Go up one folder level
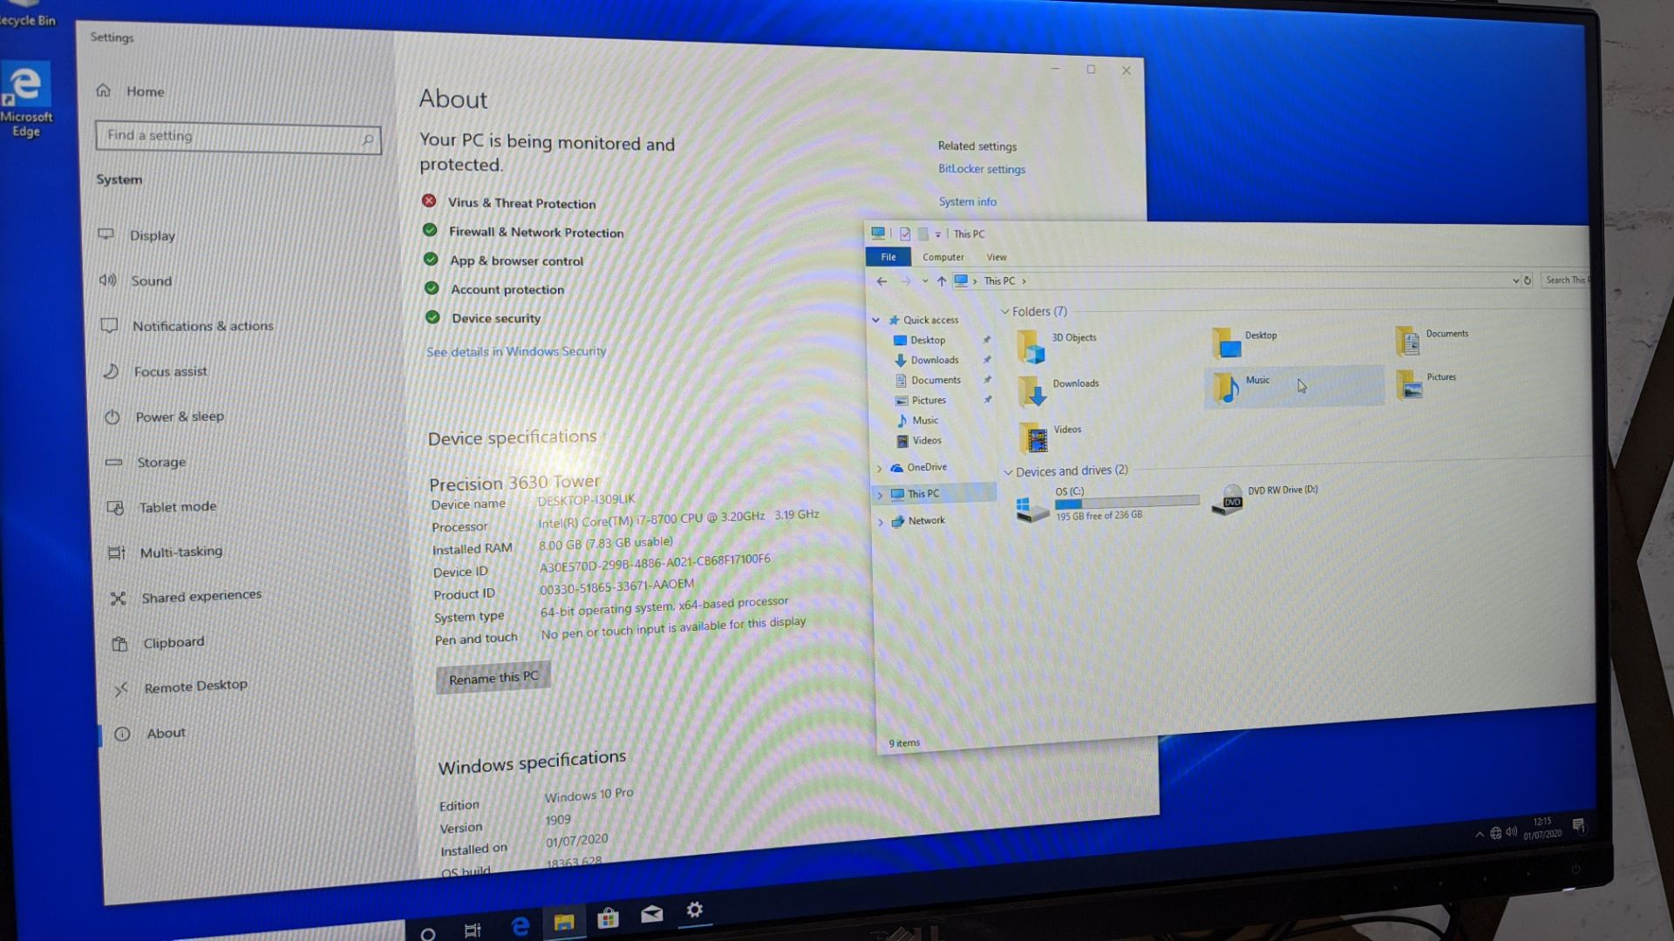The image size is (1674, 941). click(x=941, y=281)
